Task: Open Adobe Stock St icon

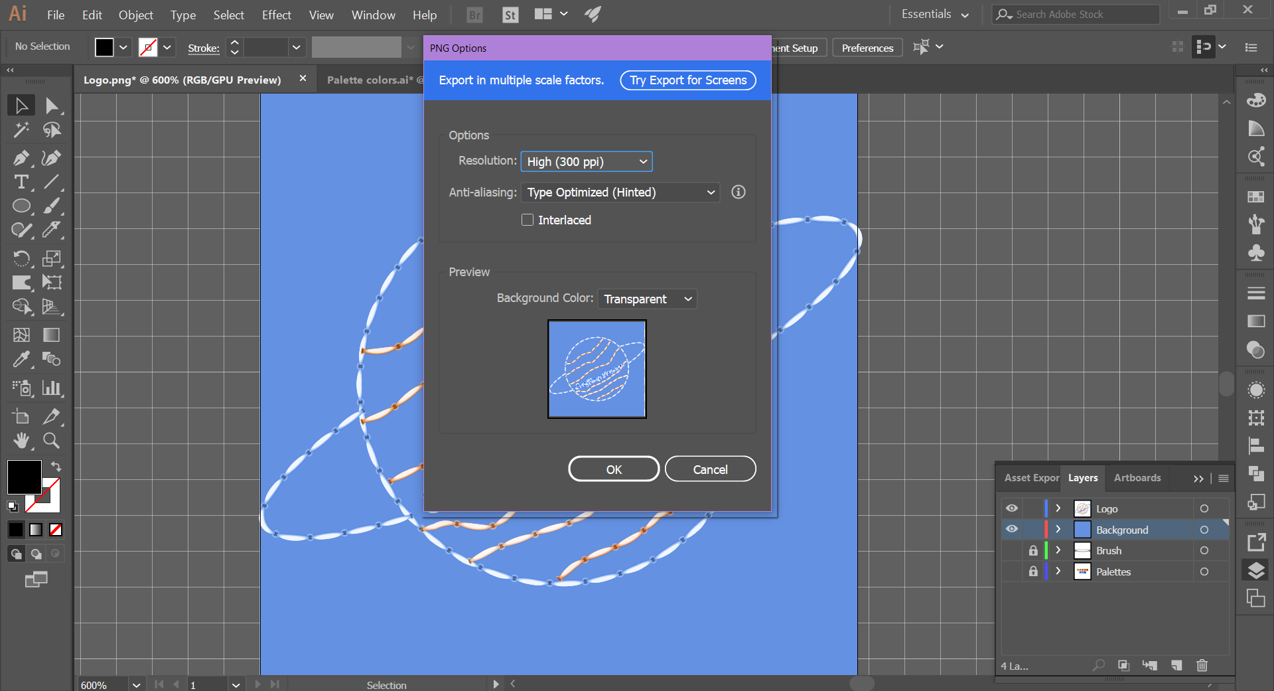Action: click(510, 15)
